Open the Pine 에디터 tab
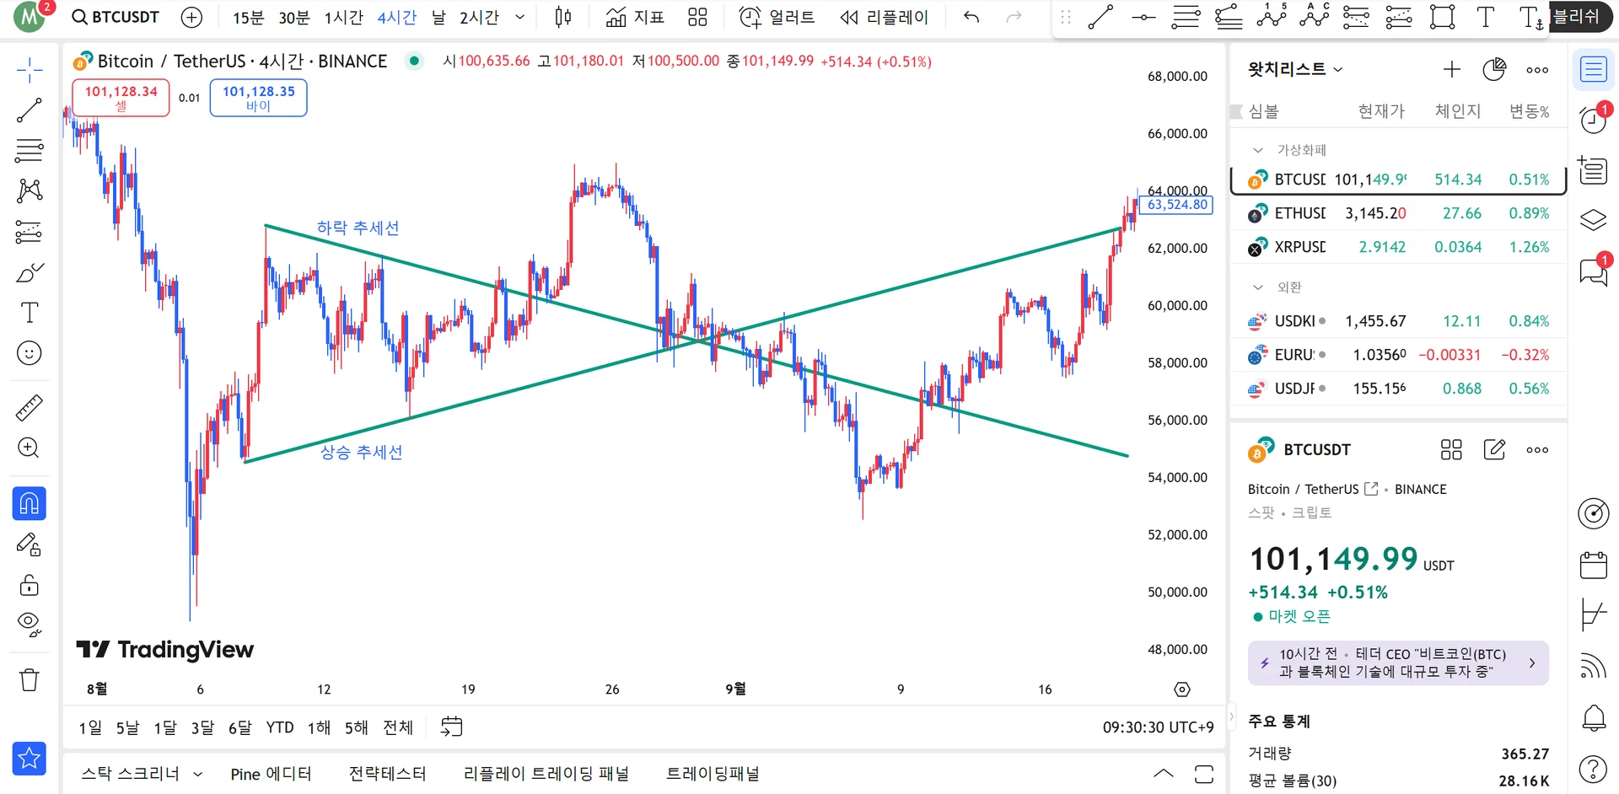This screenshot has height=794, width=1619. (x=271, y=774)
